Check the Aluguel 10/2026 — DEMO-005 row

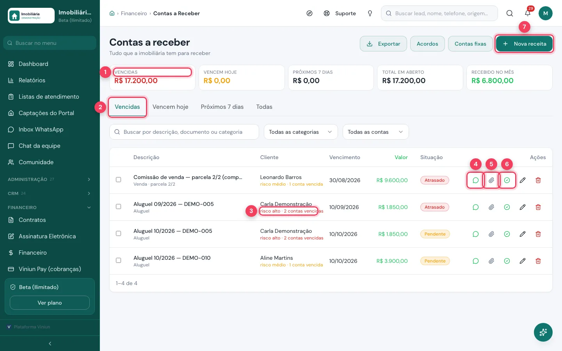[x=118, y=234]
